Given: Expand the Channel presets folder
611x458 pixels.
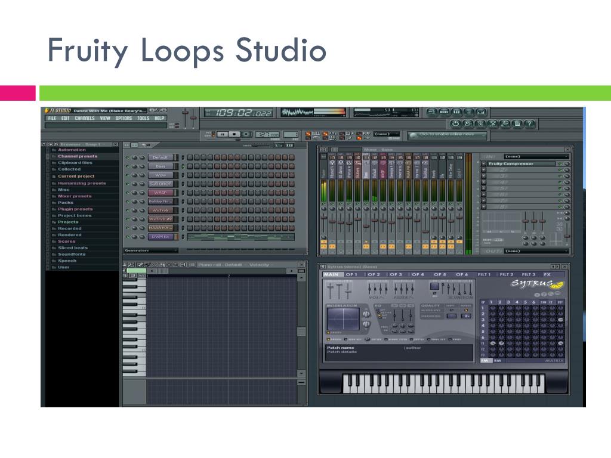Looking at the screenshot, I should click(x=78, y=156).
